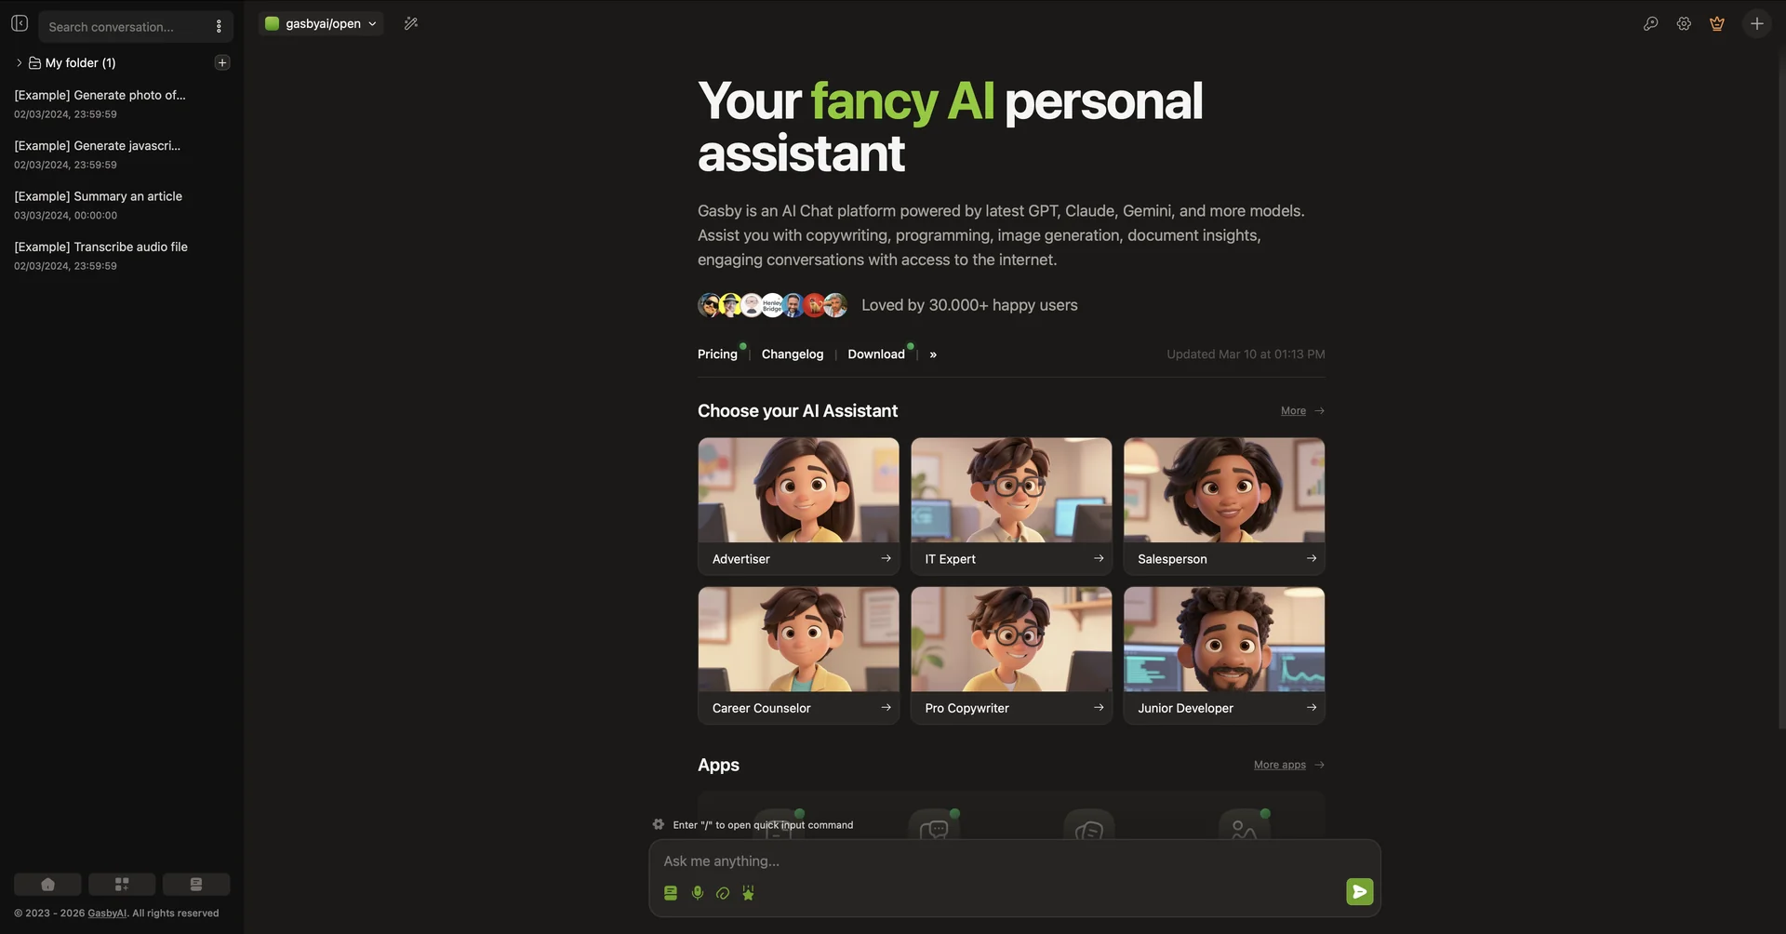Click the gear icon next to the quick input hint
This screenshot has height=934, width=1786.
[x=659, y=824]
